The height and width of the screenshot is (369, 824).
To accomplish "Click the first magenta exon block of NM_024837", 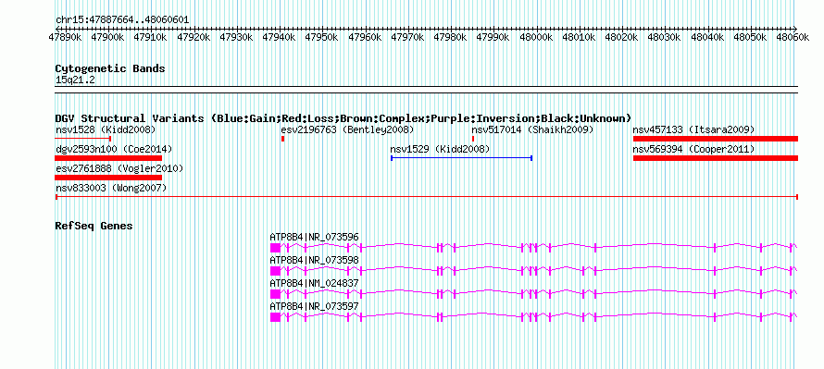I will click(x=275, y=294).
